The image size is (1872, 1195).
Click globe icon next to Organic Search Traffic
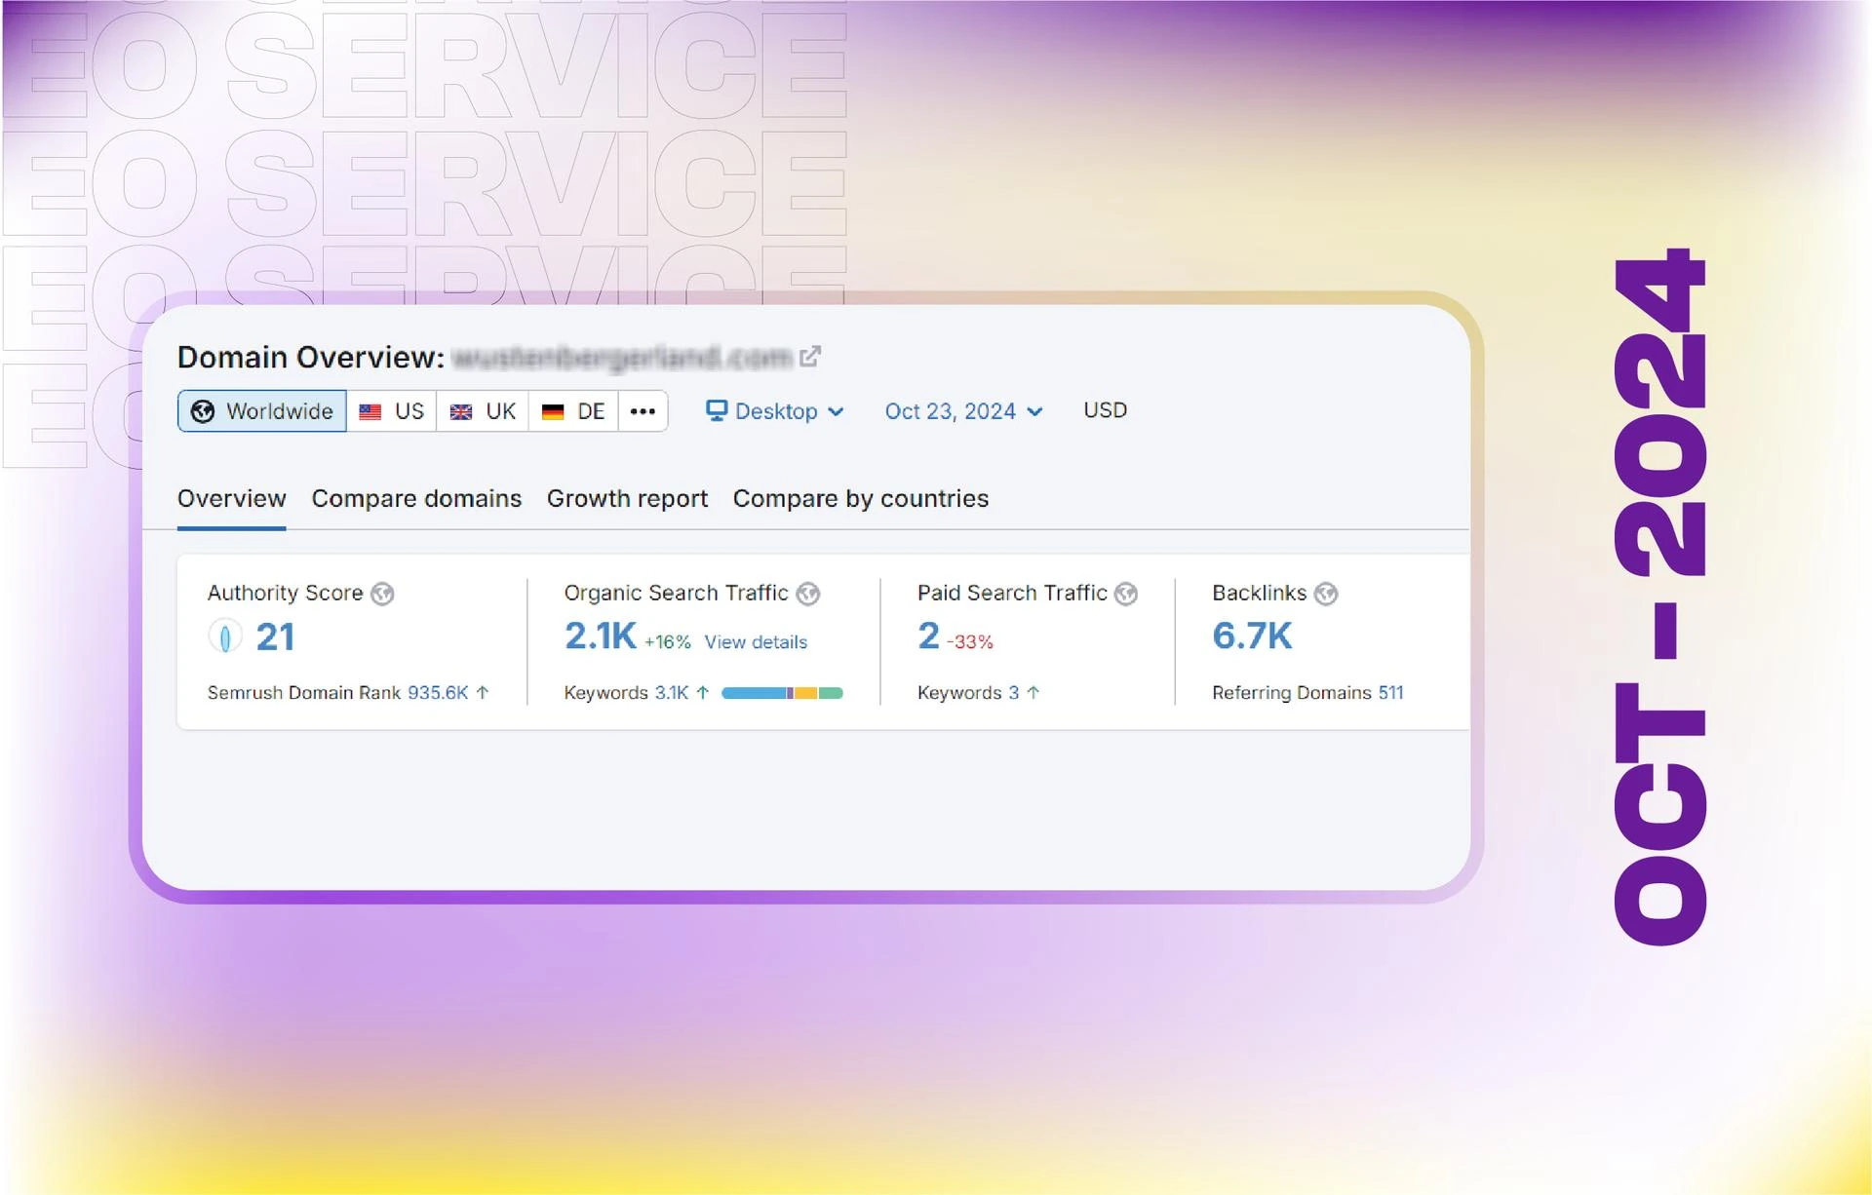coord(807,594)
